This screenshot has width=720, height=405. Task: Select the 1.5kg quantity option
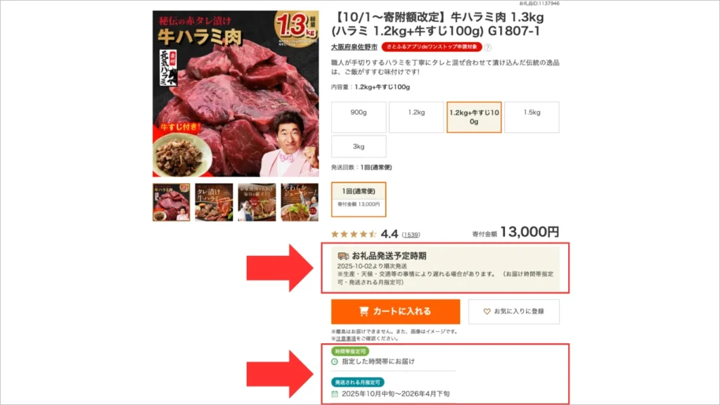coord(532,117)
